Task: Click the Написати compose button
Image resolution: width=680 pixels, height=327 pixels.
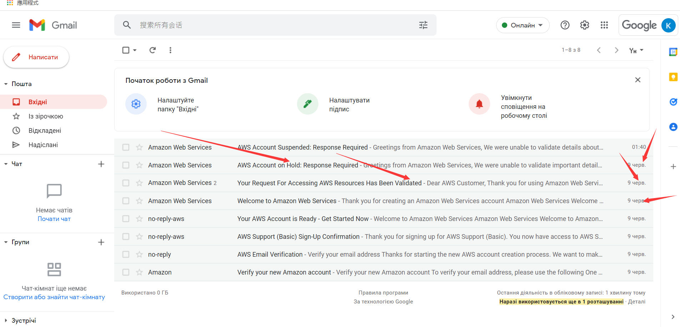Action: 36,57
